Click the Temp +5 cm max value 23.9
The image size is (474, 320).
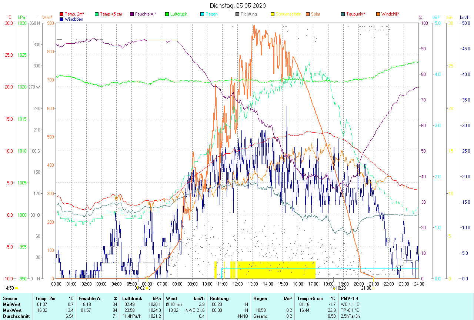331,310
